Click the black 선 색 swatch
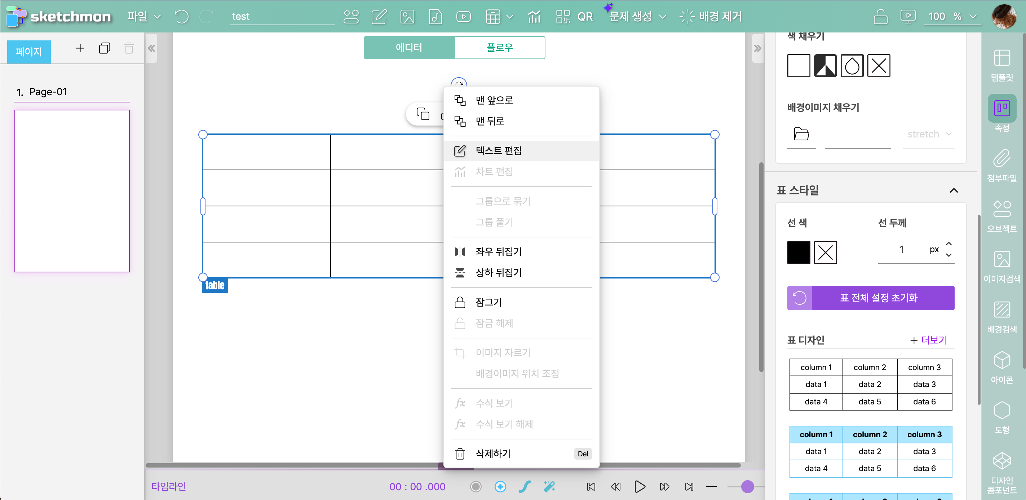The height and width of the screenshot is (500, 1026). [798, 252]
